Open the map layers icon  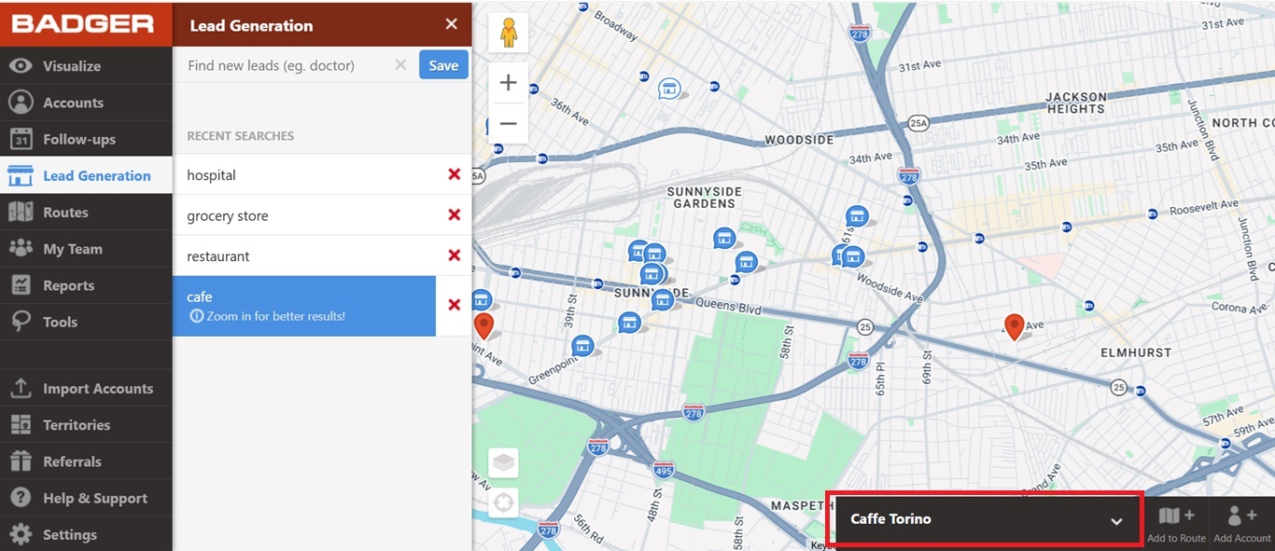click(503, 462)
